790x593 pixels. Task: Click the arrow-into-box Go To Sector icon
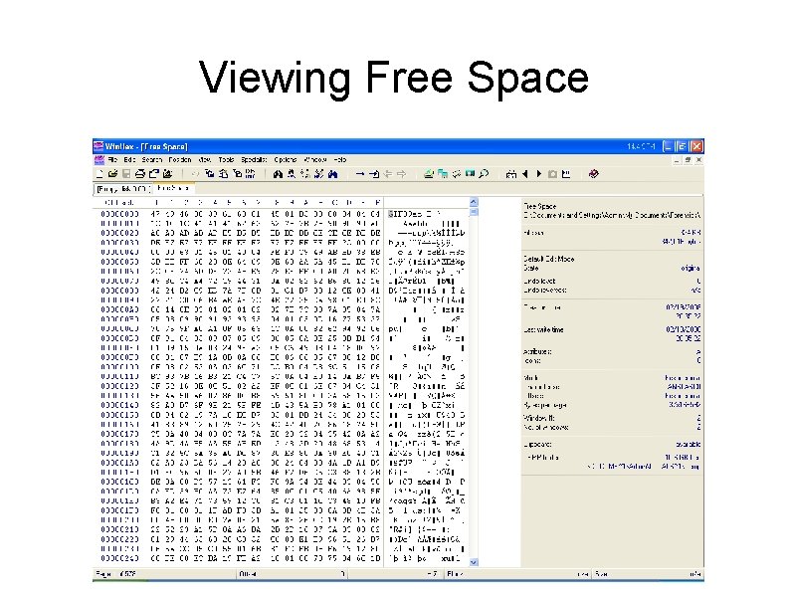click(374, 174)
